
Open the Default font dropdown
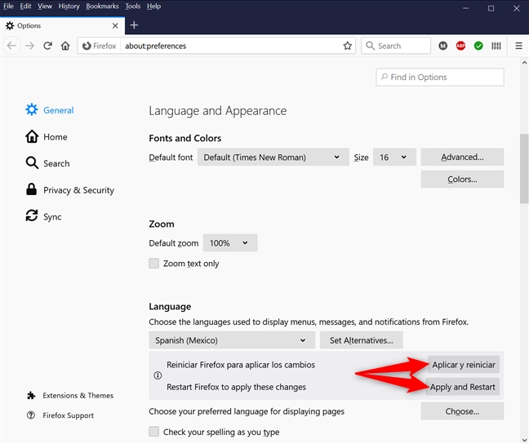[x=273, y=158]
